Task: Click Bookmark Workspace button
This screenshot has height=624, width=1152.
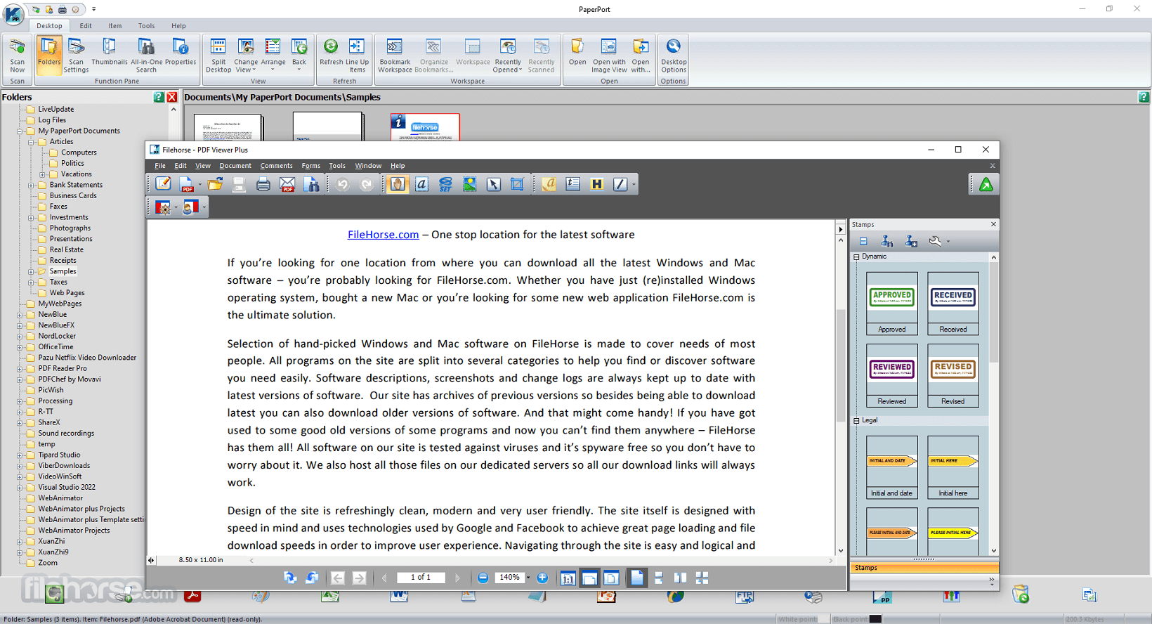Action: tap(395, 55)
